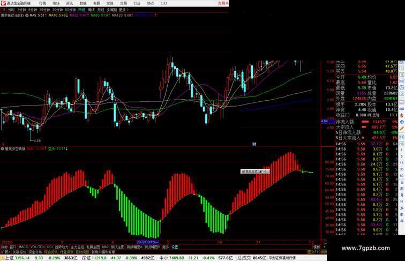Click the round icon beside 南京医药(日线) title
This screenshot has height=261, width=405.
click(x=27, y=16)
